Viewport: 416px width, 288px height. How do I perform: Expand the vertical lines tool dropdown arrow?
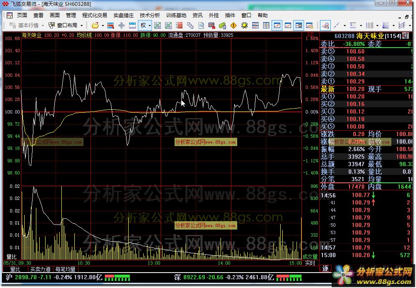coord(377,26)
